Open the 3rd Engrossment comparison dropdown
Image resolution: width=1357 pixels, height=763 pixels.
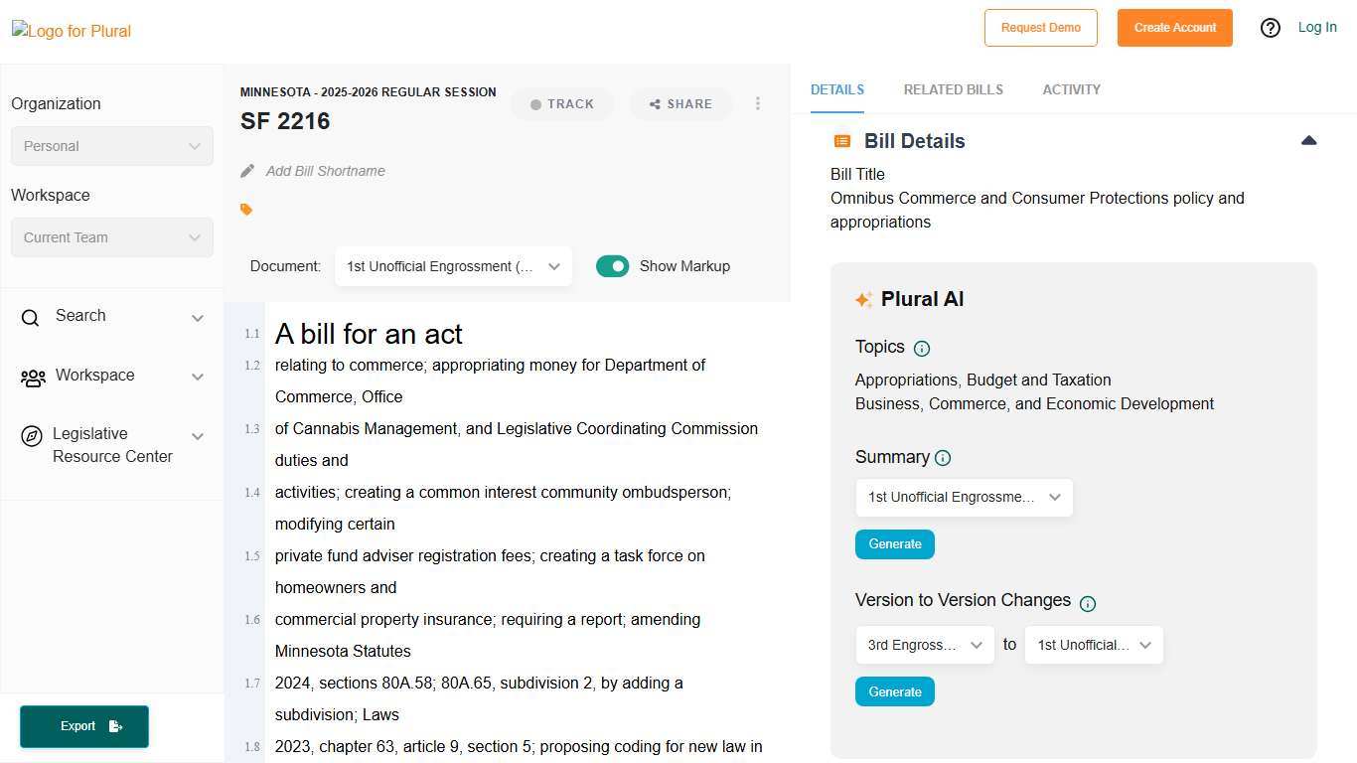[924, 645]
